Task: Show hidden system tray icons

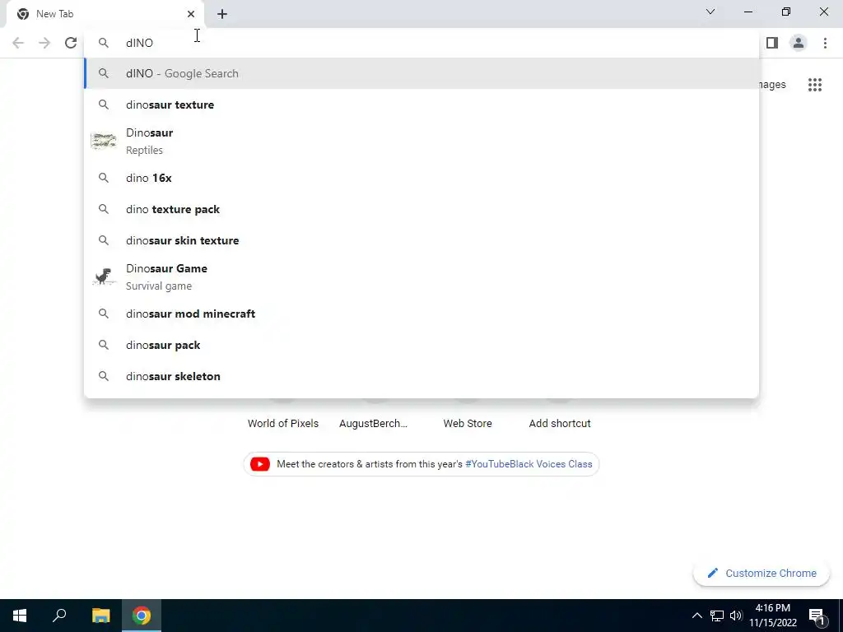Action: [696, 616]
